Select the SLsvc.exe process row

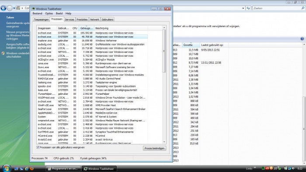pos(92,67)
